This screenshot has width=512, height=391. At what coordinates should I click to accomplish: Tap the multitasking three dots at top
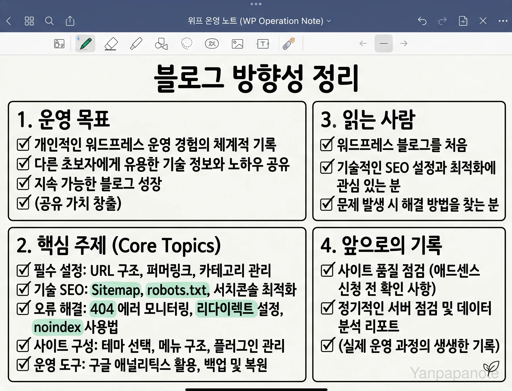[x=256, y=4]
